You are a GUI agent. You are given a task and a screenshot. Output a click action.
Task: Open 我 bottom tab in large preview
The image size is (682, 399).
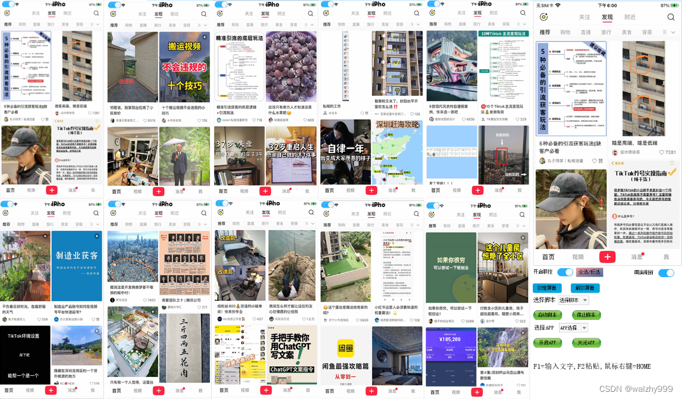point(666,257)
